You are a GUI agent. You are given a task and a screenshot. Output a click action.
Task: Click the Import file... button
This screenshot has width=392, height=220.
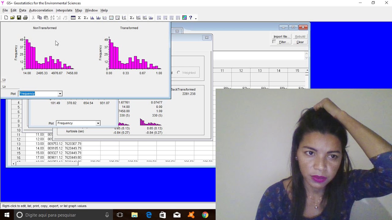281,37
